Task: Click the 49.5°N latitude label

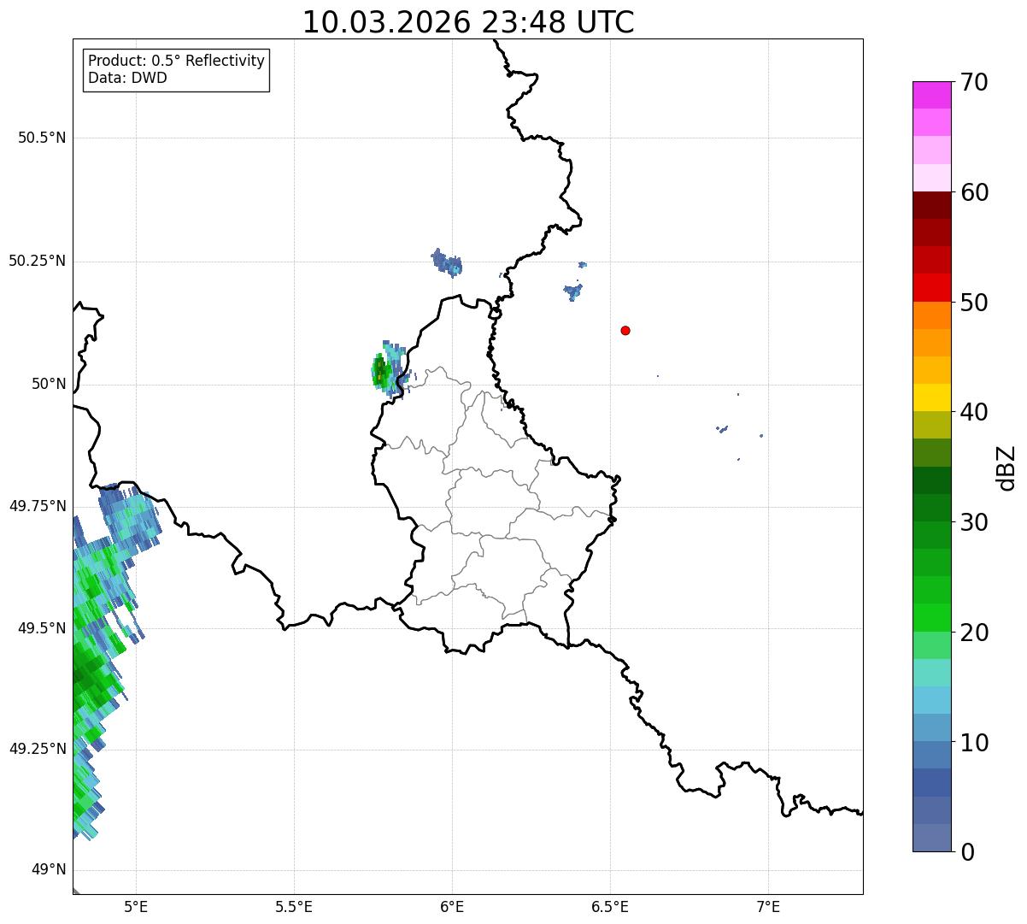Action: [x=42, y=628]
